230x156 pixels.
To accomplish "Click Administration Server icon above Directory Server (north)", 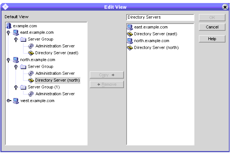I will coord(31,74).
